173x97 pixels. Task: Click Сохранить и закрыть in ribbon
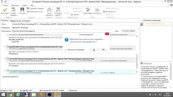(x=35, y=8)
